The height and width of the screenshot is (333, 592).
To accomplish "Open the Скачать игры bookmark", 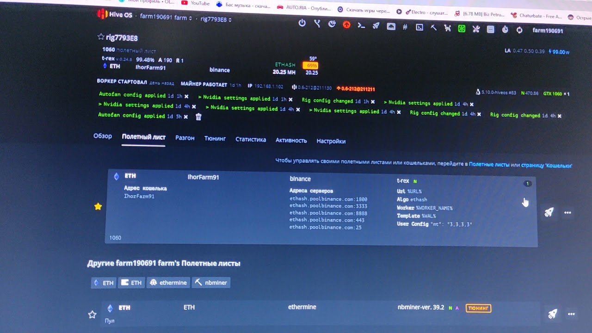I will [364, 10].
